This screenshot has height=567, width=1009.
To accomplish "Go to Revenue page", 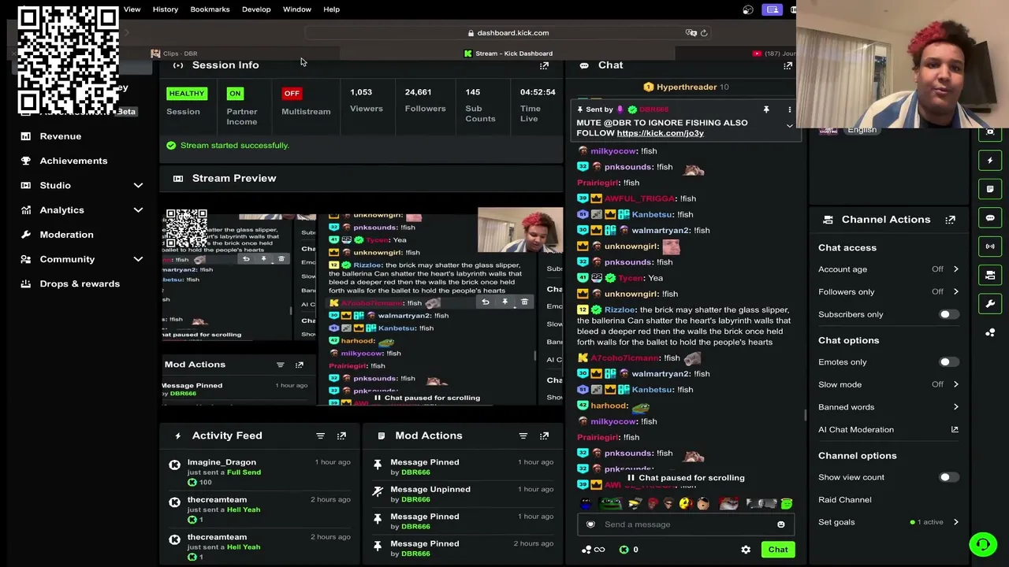I will tap(61, 136).
